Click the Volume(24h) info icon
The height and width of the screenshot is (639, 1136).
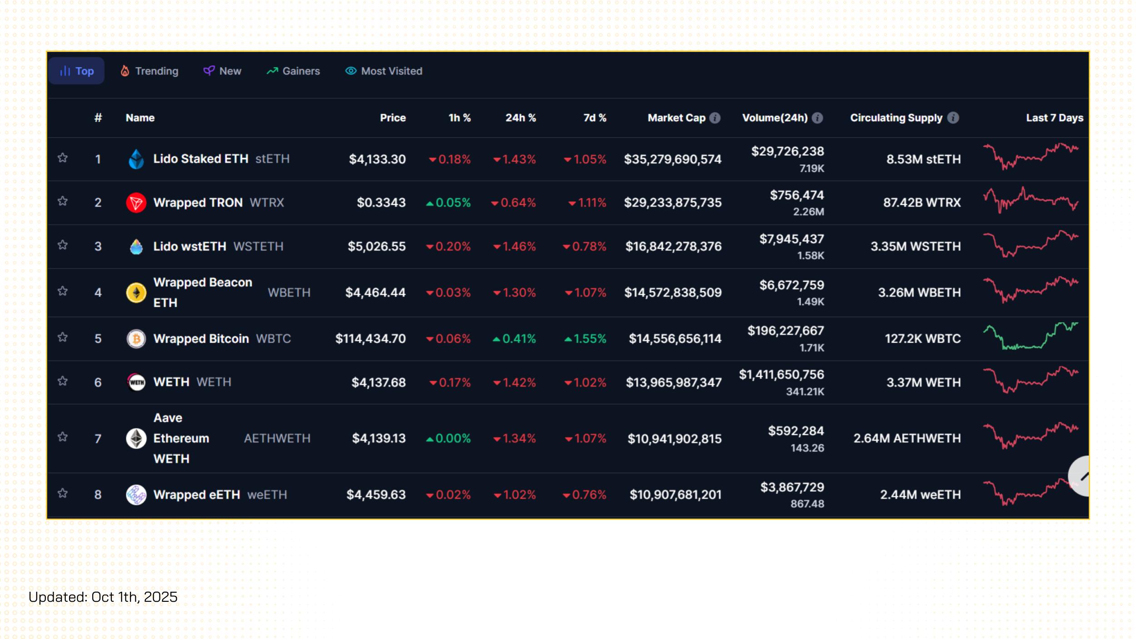tap(817, 118)
